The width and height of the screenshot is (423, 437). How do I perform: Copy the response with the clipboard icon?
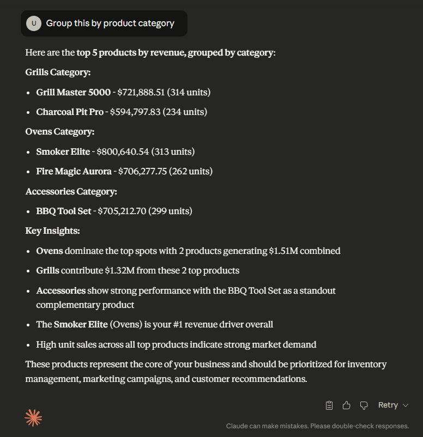[329, 405]
